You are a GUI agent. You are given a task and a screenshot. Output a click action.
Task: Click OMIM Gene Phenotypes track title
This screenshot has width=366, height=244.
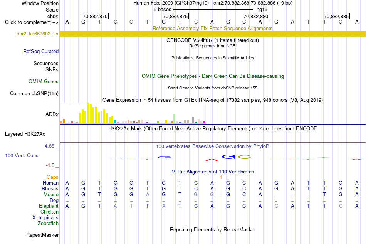[213, 76]
